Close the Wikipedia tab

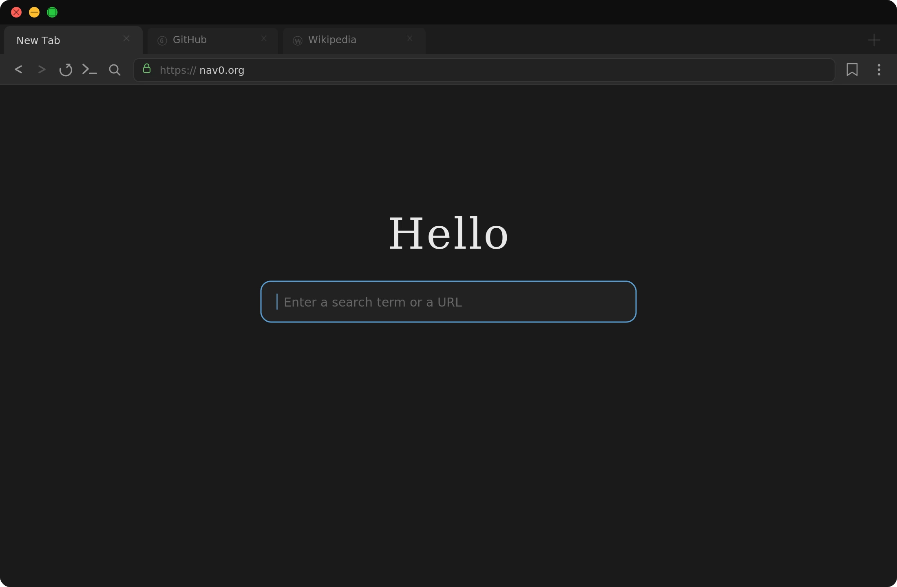pyautogui.click(x=410, y=38)
